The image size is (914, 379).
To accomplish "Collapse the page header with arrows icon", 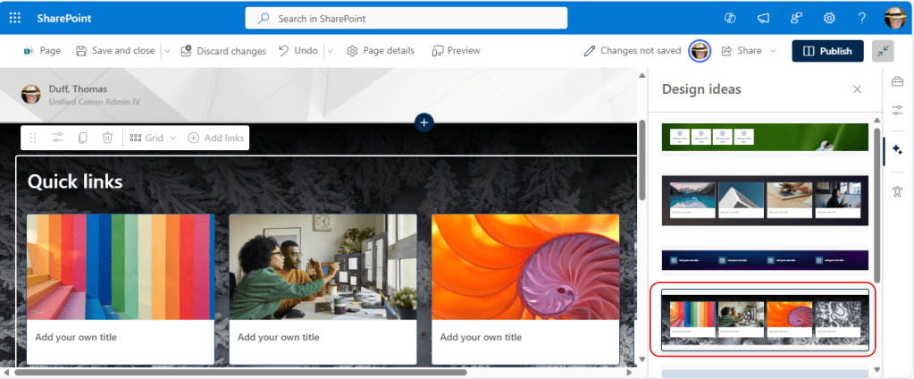I will [883, 51].
